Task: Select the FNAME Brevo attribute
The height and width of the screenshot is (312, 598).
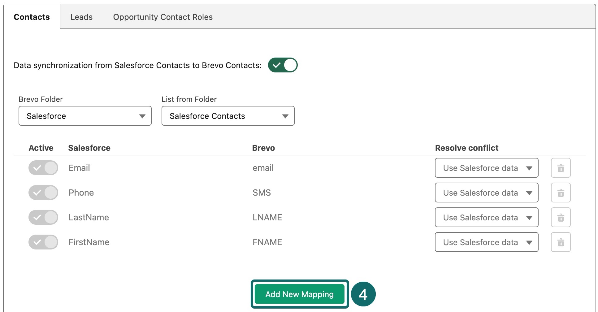Action: click(267, 242)
